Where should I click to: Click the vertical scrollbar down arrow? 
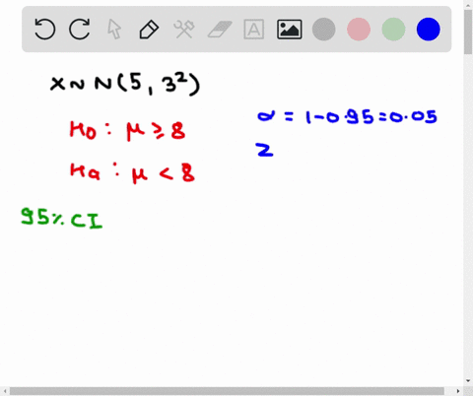point(468,381)
